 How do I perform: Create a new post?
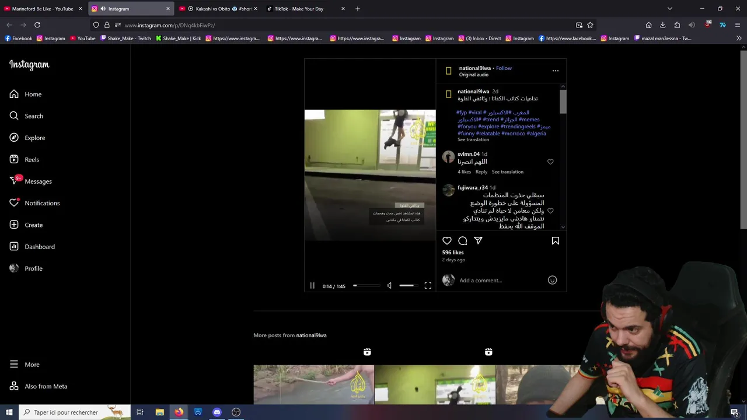[26, 225]
